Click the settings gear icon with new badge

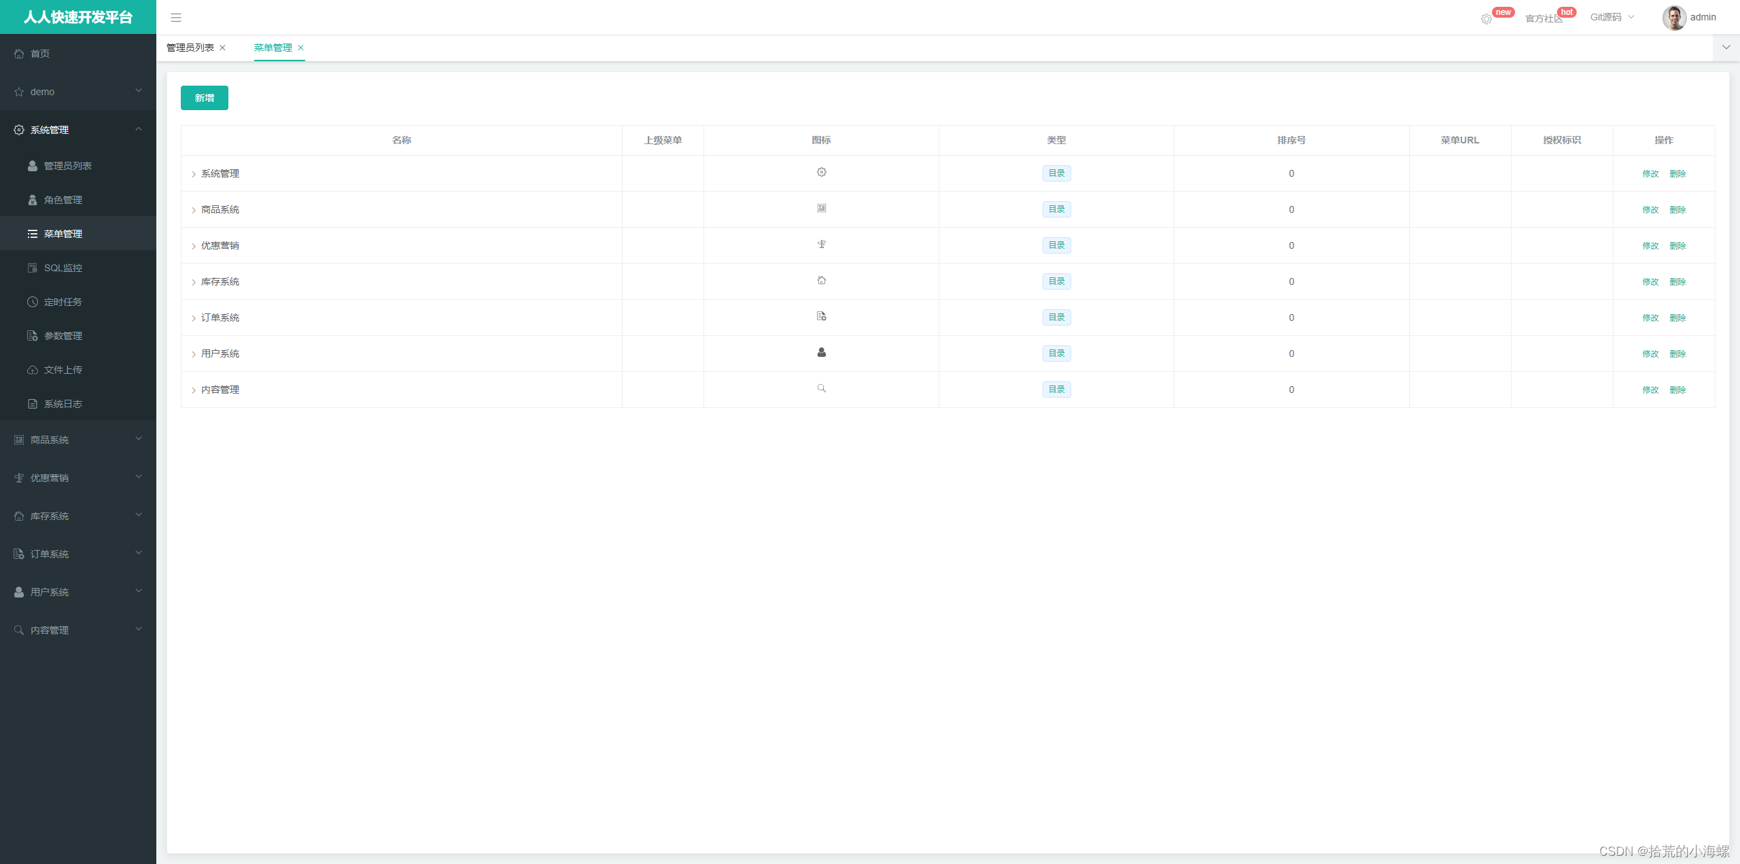[1486, 19]
